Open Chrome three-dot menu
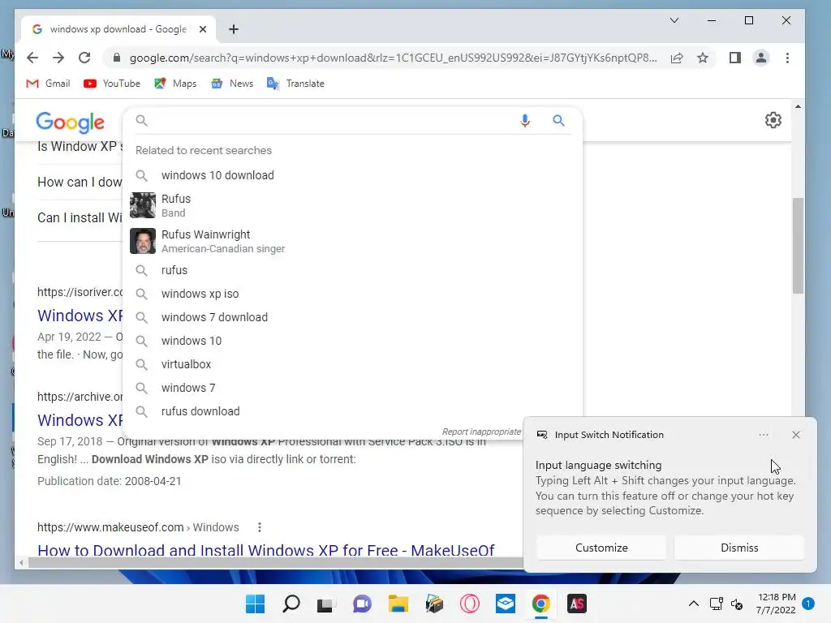The image size is (831, 623). click(787, 58)
